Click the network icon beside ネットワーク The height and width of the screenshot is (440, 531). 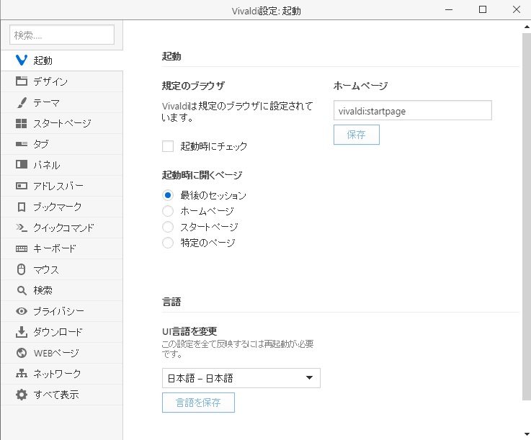coord(22,373)
